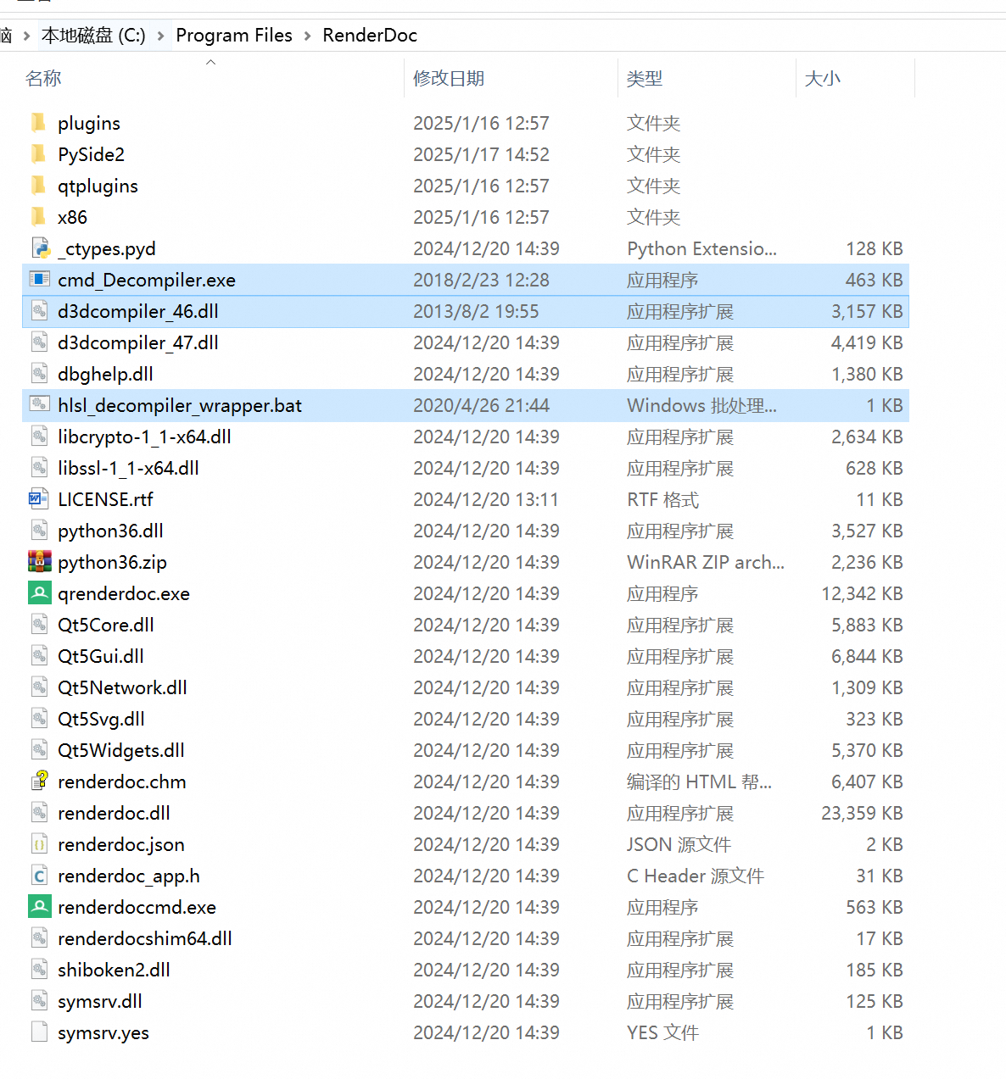Screen dimensions: 1006x1079
Task: Open the PySide2 folder
Action: 90,153
